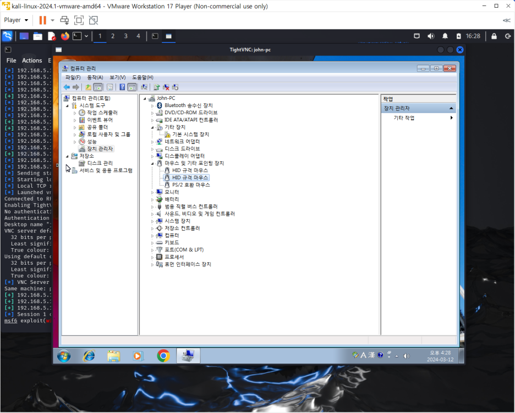Open the 파일(F) menu

(73, 77)
